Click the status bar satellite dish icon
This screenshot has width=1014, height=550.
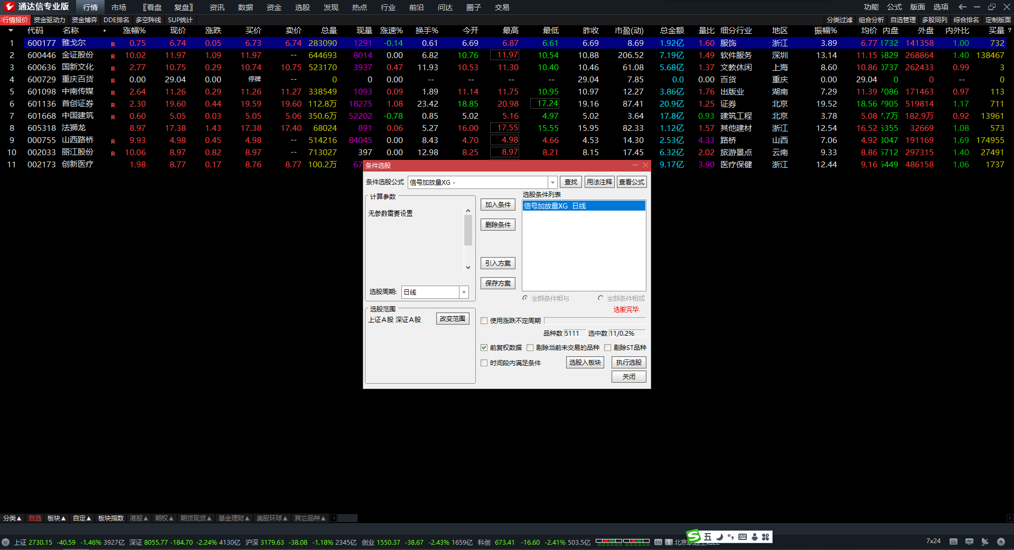point(985,542)
